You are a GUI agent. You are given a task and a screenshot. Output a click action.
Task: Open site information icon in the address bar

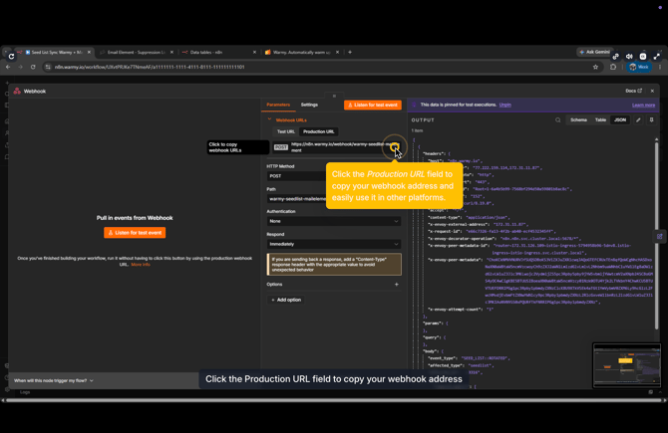[x=48, y=67]
